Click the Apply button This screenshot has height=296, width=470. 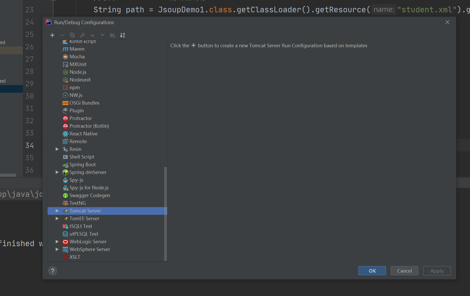pos(437,271)
